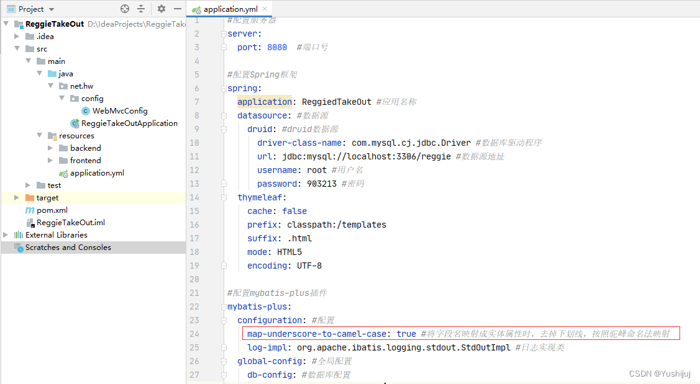Click the username value root
This screenshot has width=700, height=384.
(x=317, y=170)
